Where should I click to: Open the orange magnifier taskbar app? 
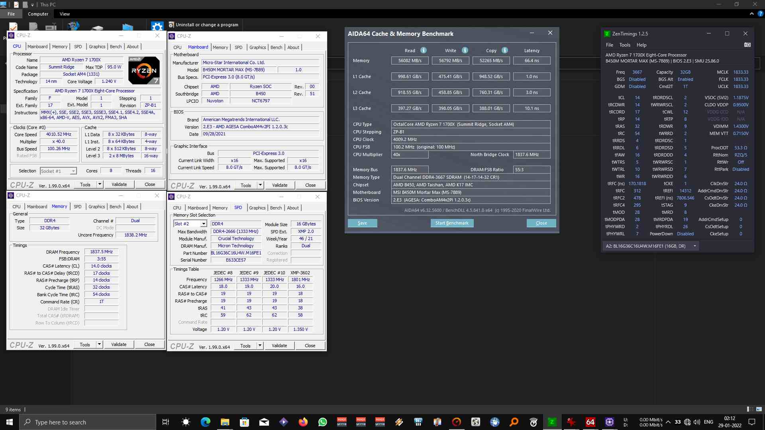(x=514, y=422)
